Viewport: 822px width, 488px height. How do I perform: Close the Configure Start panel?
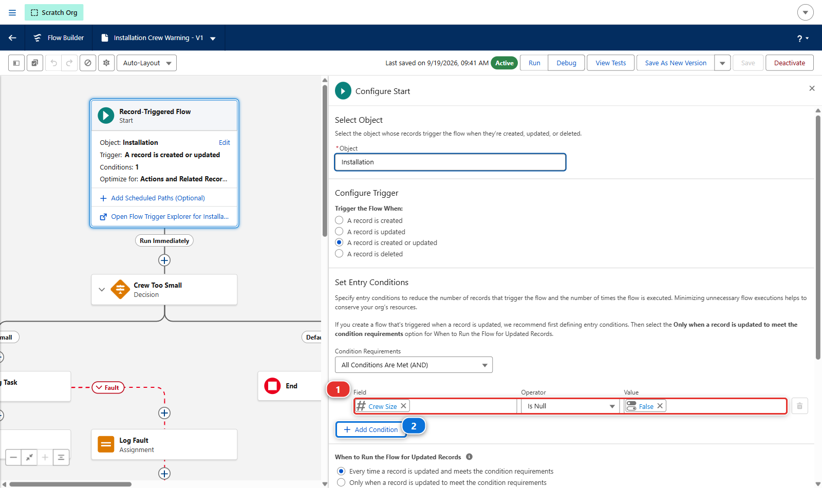(812, 88)
